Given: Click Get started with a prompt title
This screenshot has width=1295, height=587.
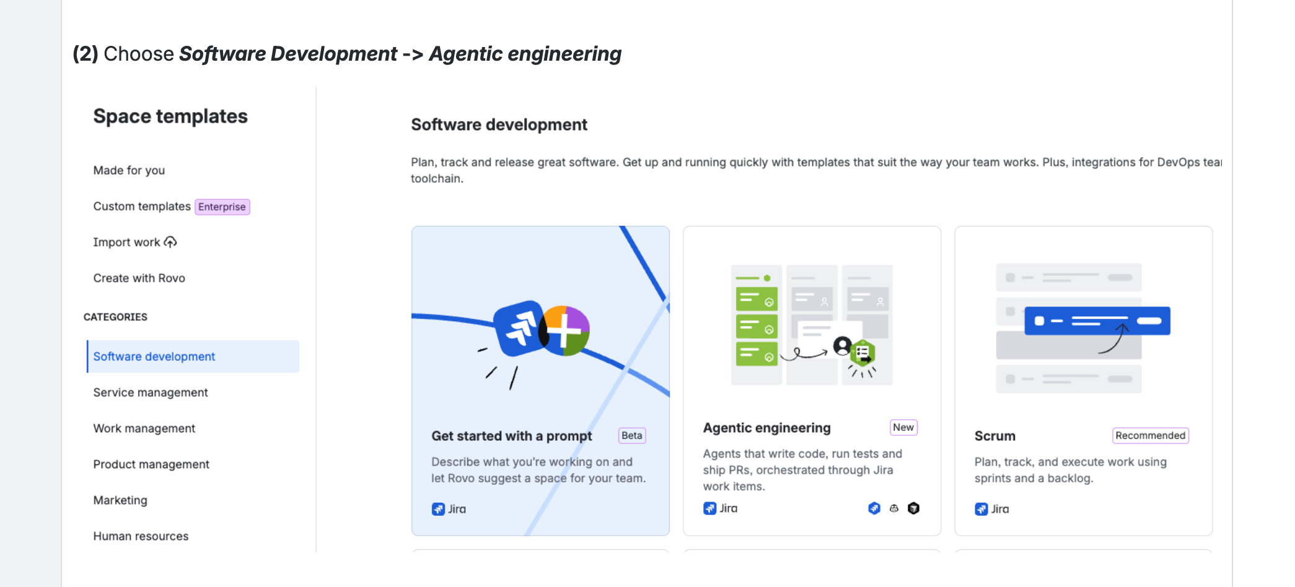Looking at the screenshot, I should pos(512,436).
